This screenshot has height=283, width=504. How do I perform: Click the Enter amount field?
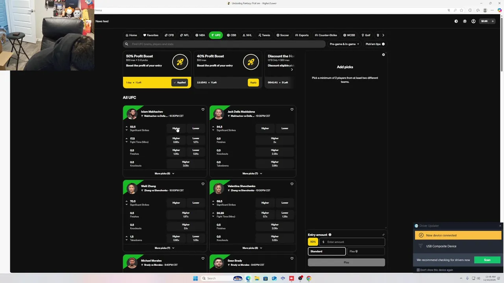click(x=352, y=242)
